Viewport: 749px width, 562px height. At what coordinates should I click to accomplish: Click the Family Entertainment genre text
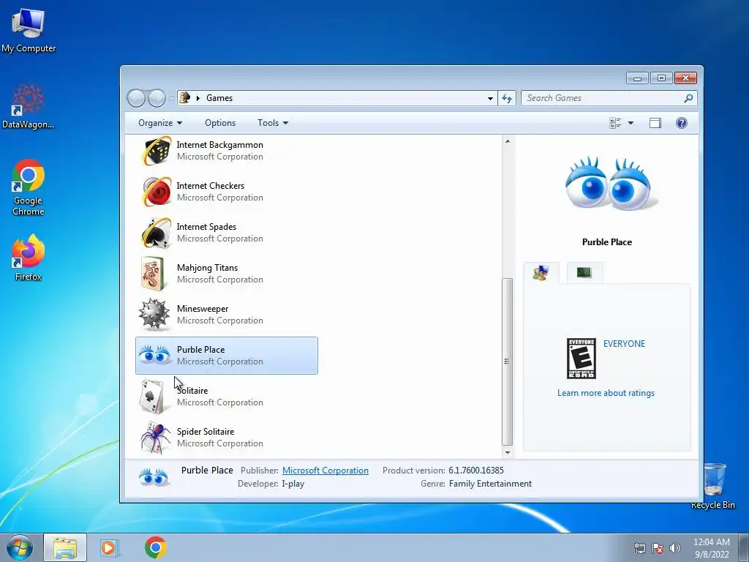tap(490, 484)
